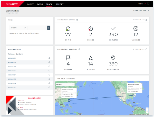Click the In Transit arrow icon
This screenshot has width=154, height=117.
pos(90,58)
